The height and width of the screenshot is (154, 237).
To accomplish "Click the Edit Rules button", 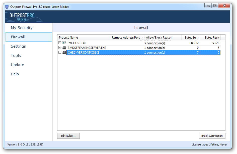I will click(68, 135).
